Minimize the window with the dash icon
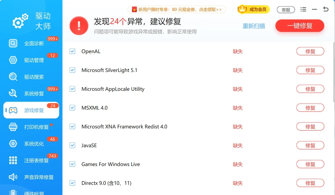This screenshot has width=335, height=195. (x=315, y=9)
